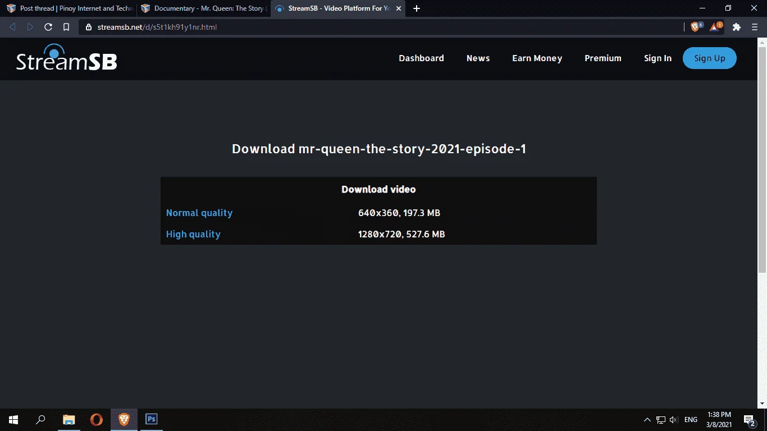Open a new browser tab
The image size is (767, 431).
coord(417,8)
